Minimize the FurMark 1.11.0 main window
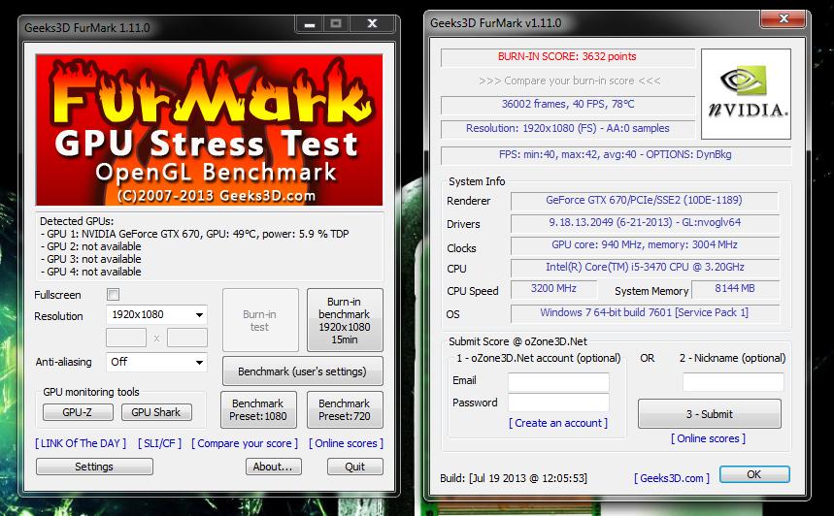Screen dimensions: 834x516 pos(310,24)
